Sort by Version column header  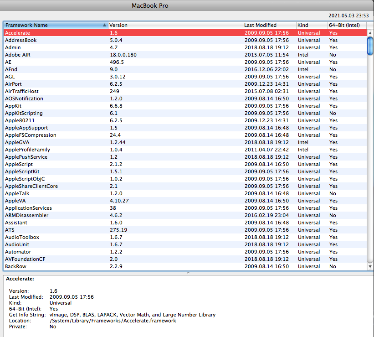pyautogui.click(x=175, y=25)
